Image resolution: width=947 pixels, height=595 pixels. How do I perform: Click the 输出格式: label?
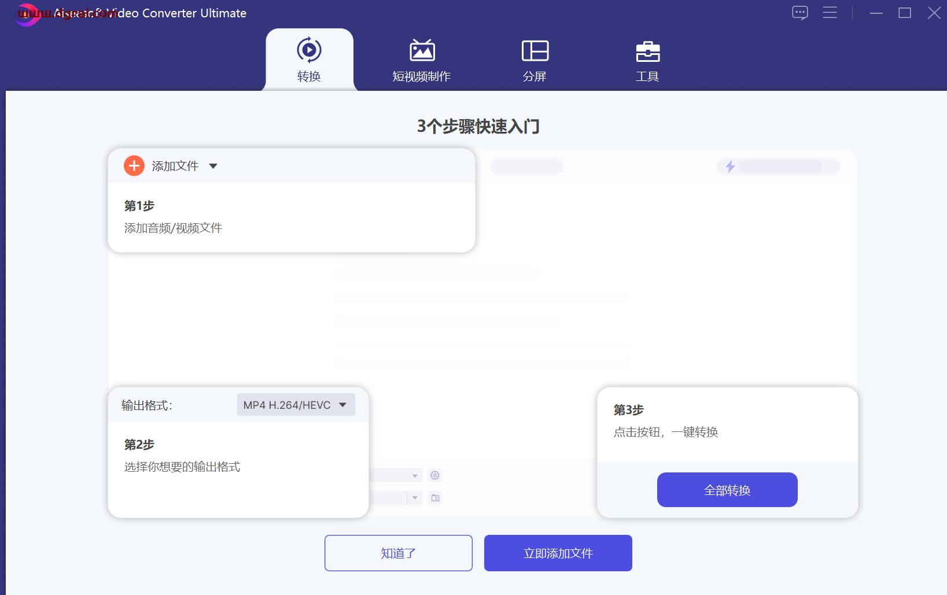(x=147, y=405)
